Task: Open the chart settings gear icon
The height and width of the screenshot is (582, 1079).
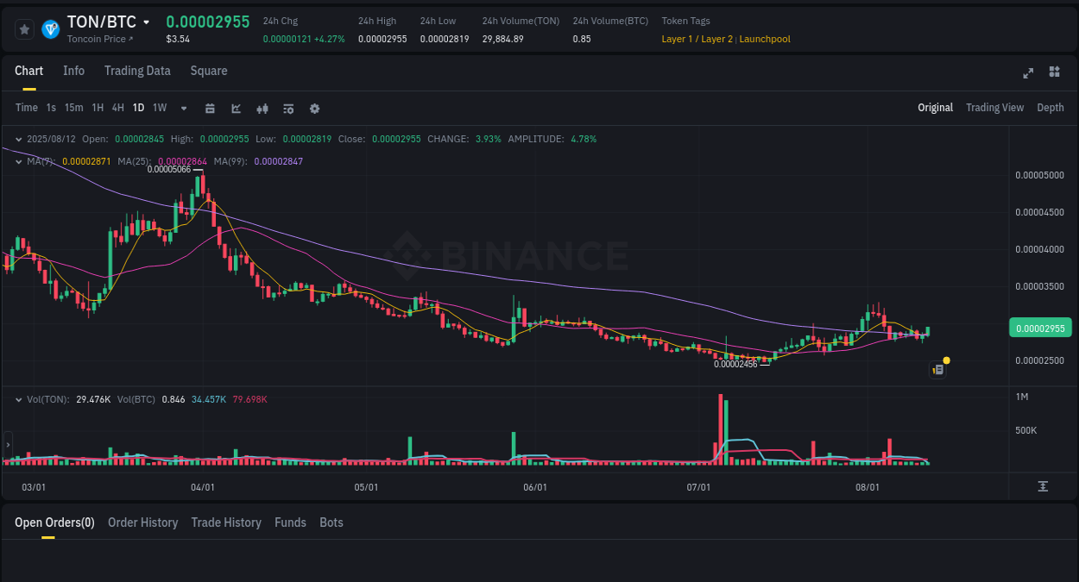Action: 314,108
